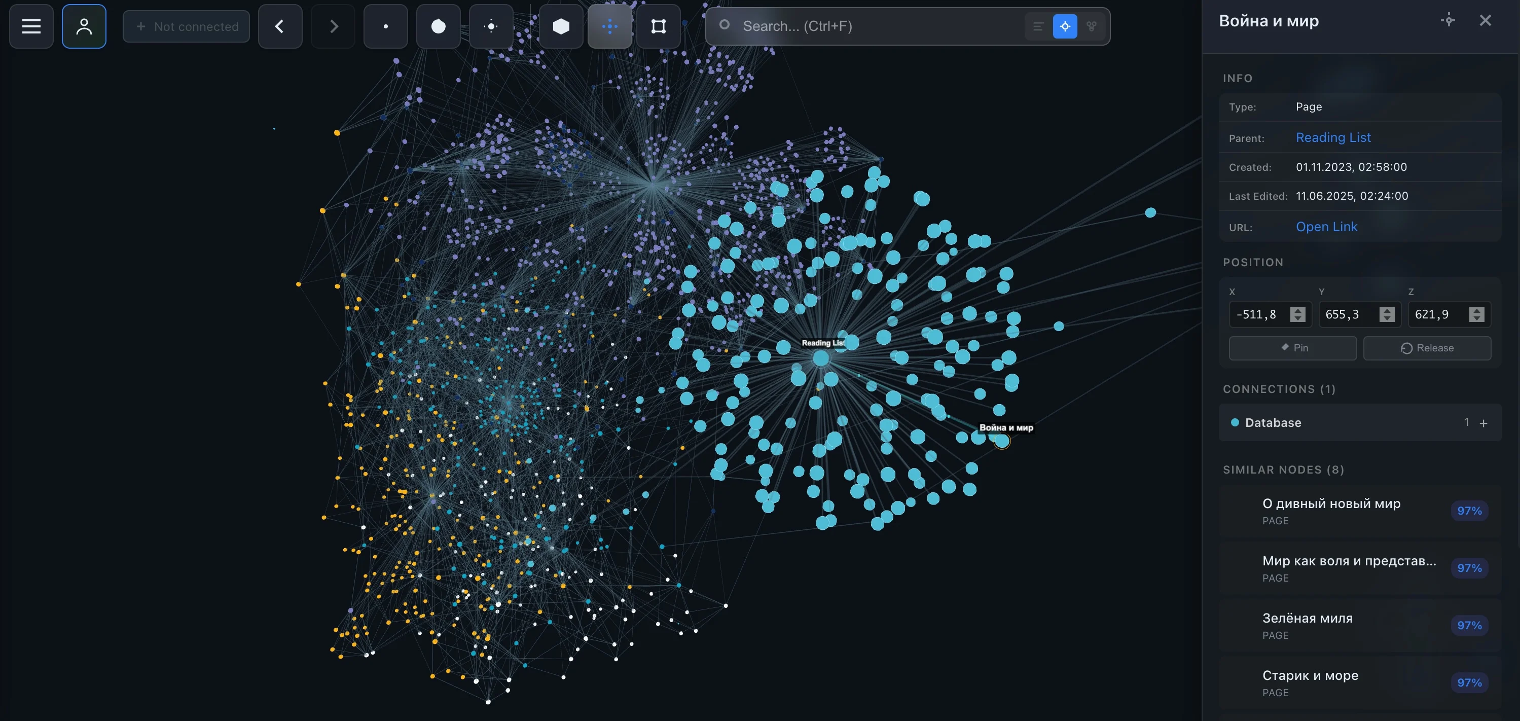Select the hexagon shape tool
The width and height of the screenshot is (1520, 721).
coord(561,26)
